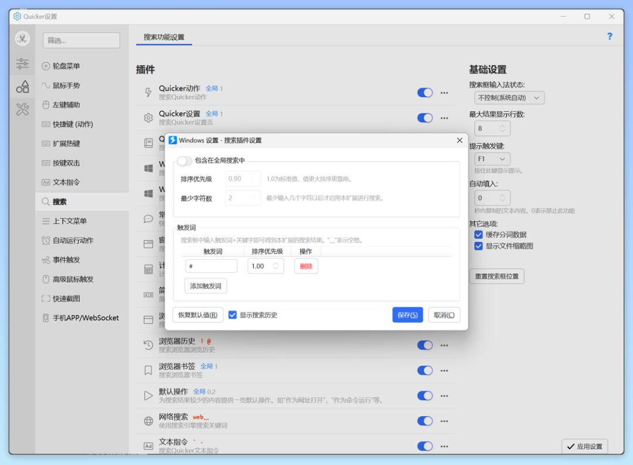This screenshot has height=465, width=633.
Task: Open more options for 网络搜索 plugin
Action: pos(444,421)
